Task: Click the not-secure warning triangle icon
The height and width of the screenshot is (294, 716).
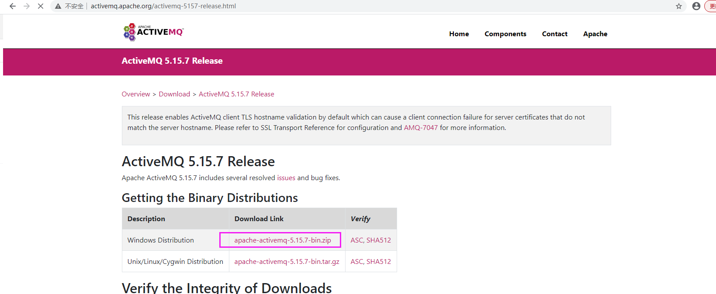Action: pyautogui.click(x=58, y=6)
